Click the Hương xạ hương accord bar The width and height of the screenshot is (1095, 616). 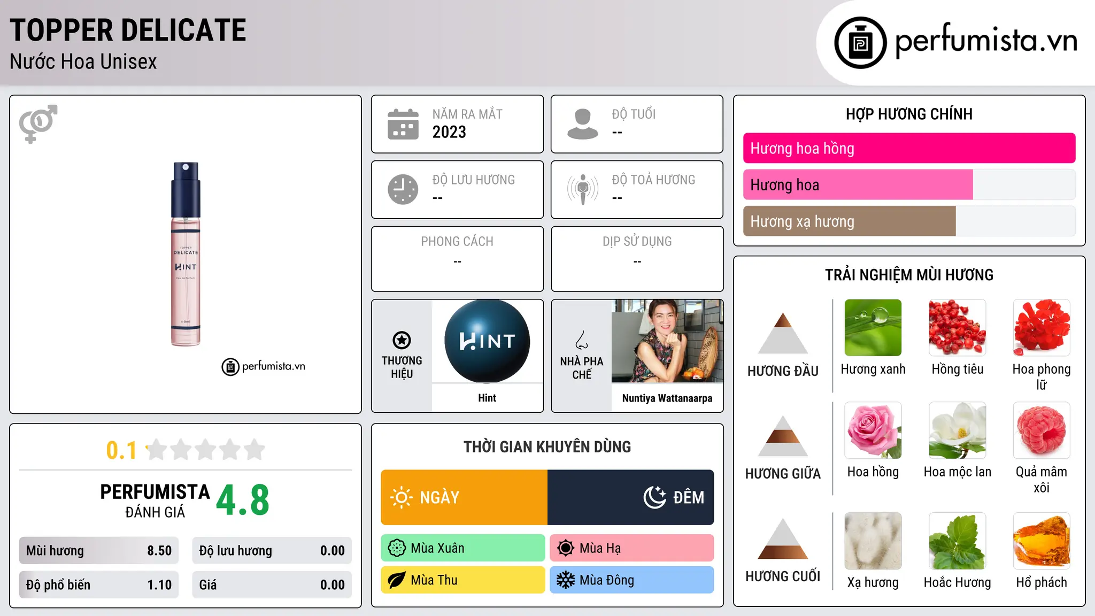pos(909,221)
